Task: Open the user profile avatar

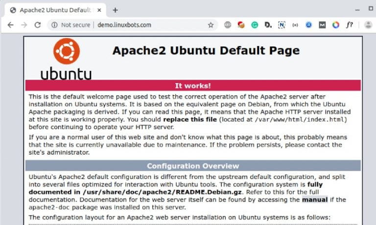Action: (368, 24)
